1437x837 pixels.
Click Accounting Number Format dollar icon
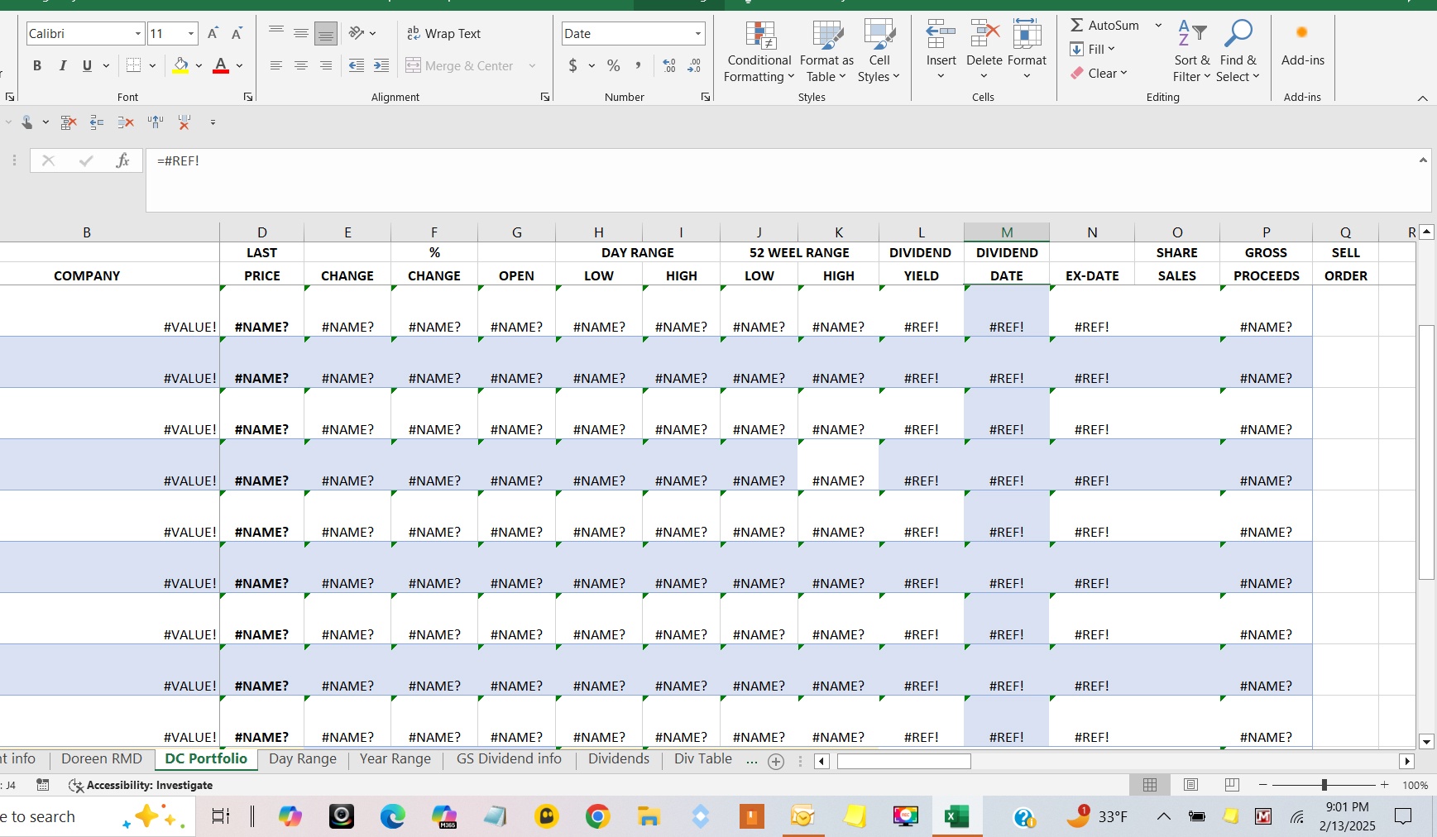[x=573, y=66]
